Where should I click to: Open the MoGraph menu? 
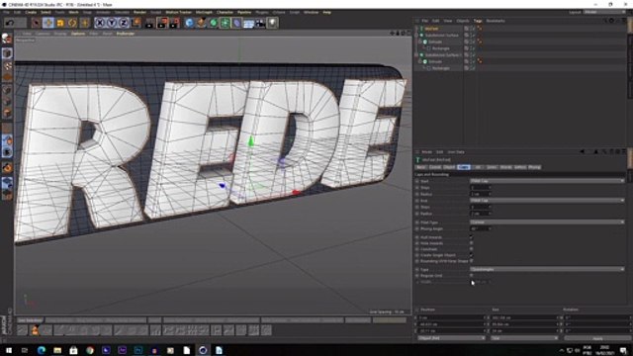click(205, 13)
